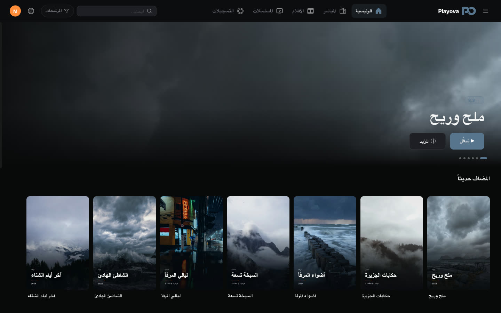Switch to the الأفلام tab

(x=303, y=11)
